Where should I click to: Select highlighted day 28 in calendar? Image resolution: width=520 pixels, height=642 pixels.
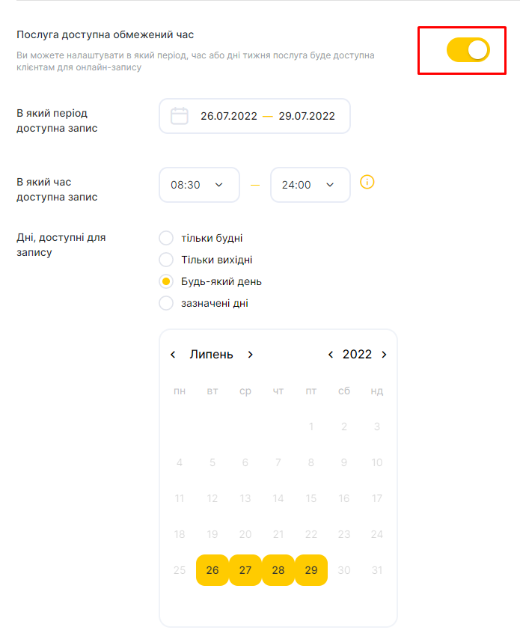[x=278, y=570]
